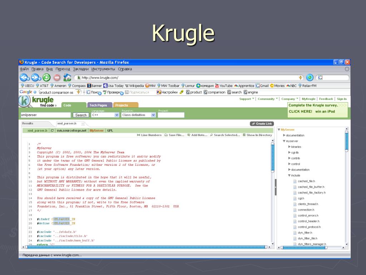The image size is (366, 275).
Task: Open the MyKrugle link
Action: click(308, 99)
